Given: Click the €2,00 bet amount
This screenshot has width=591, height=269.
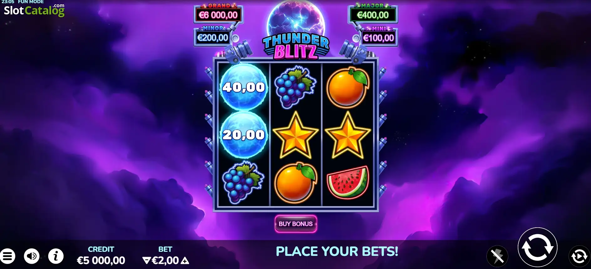Looking at the screenshot, I should point(165,260).
